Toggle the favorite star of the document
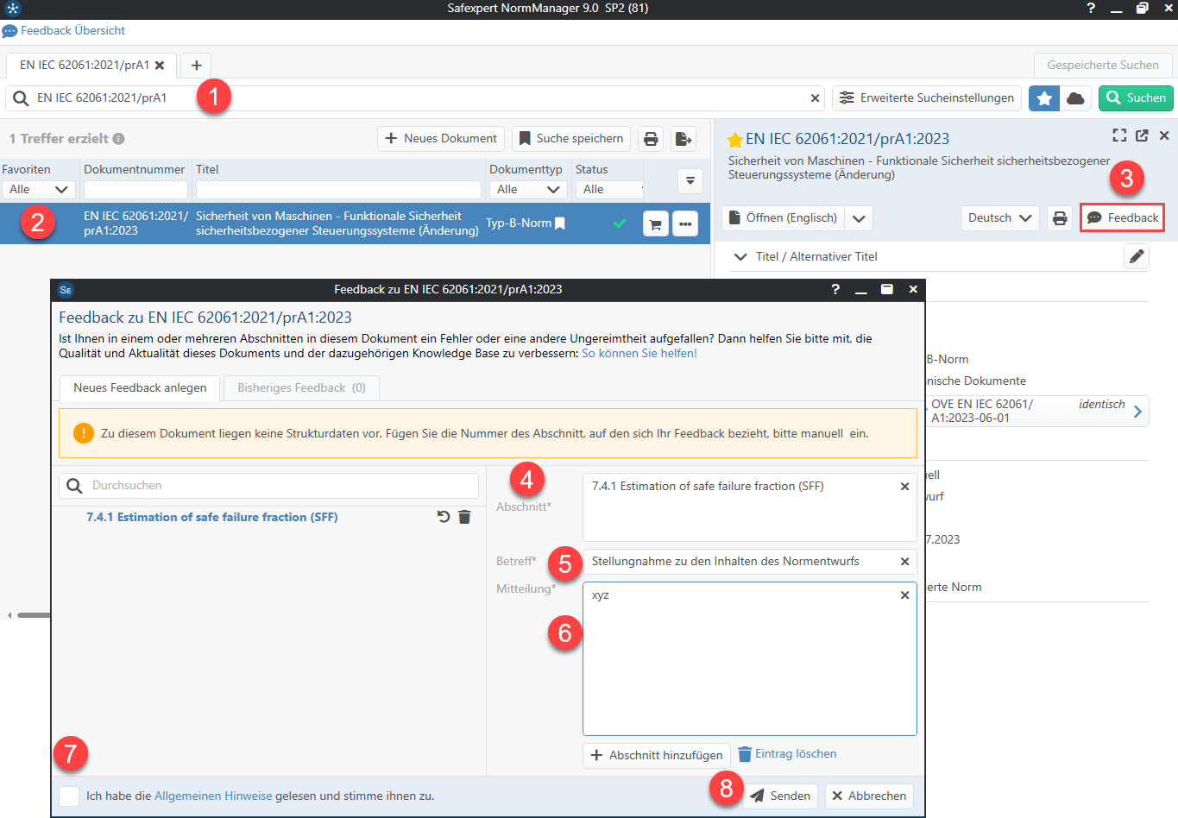The height and width of the screenshot is (818, 1178). pos(735,140)
